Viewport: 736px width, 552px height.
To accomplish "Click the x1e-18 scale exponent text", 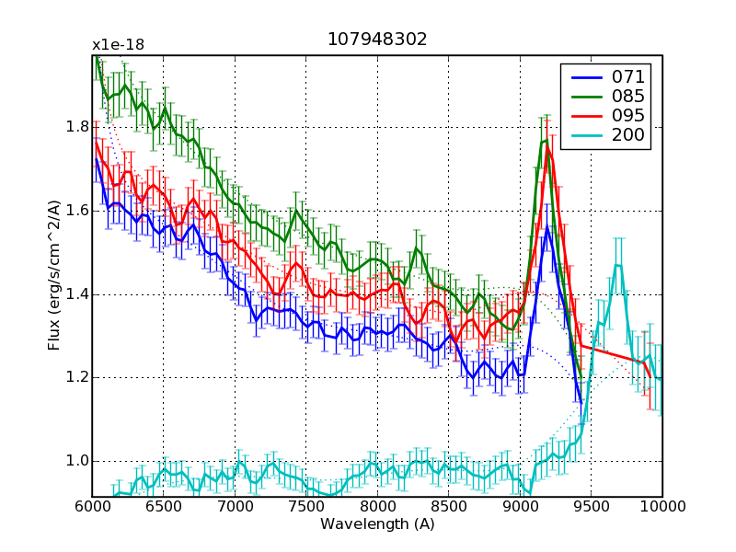I will tap(118, 44).
